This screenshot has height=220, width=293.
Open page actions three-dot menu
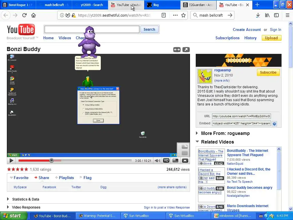click(x=175, y=15)
